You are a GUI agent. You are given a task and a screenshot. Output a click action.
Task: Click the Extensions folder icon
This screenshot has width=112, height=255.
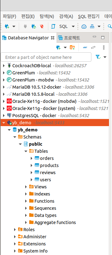(x=20, y=244)
